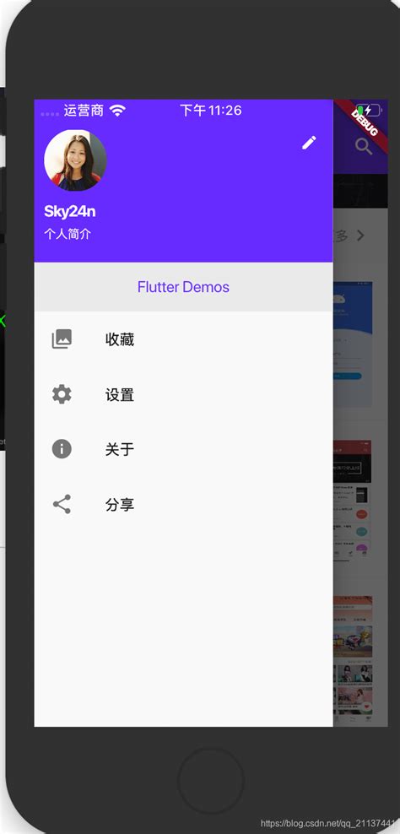Tap the Sky24n username text
400x834 pixels.
point(70,212)
